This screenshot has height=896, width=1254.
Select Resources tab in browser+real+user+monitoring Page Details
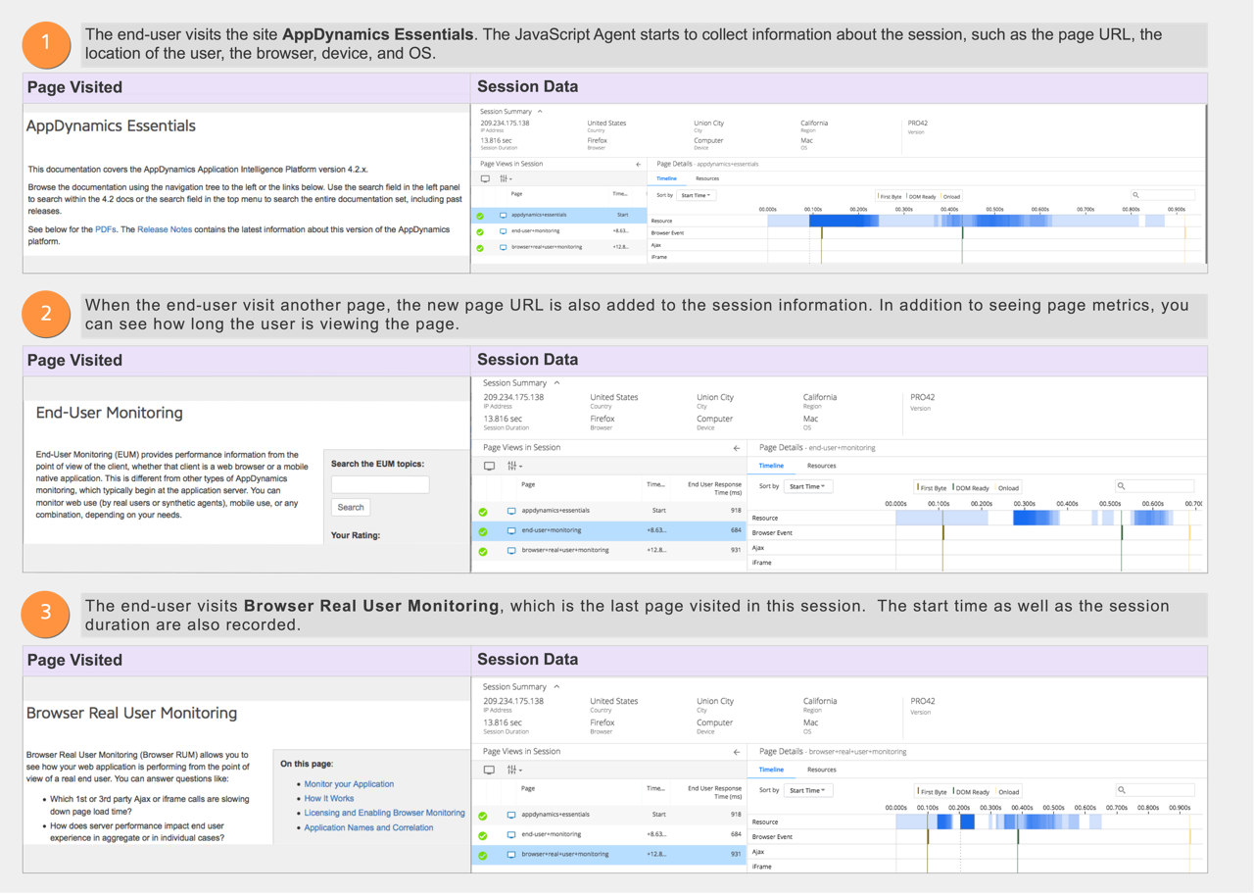[x=821, y=771]
